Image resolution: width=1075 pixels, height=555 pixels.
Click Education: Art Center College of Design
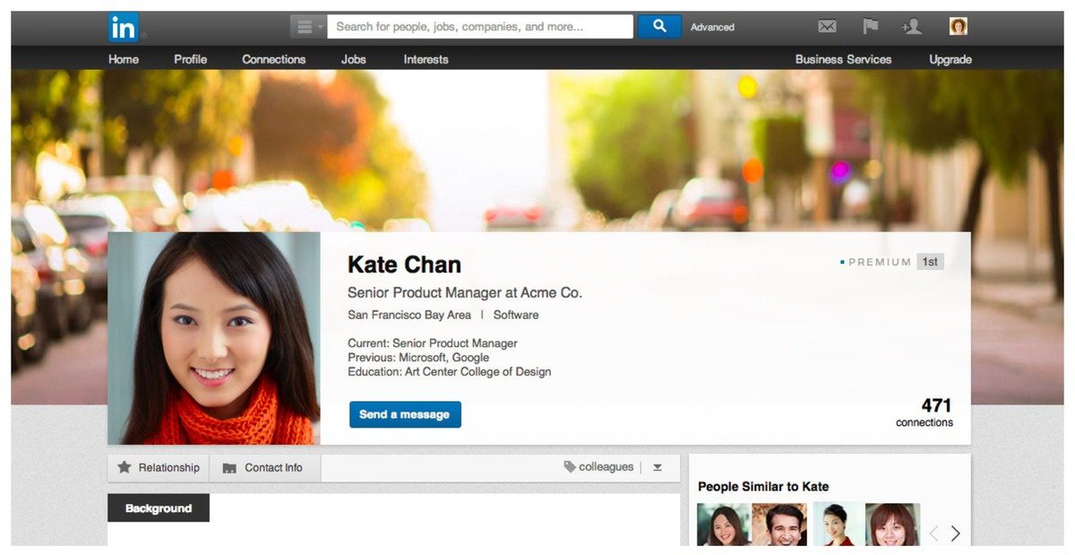pos(450,371)
